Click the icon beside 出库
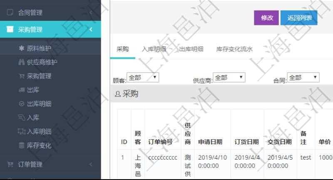 22,90
